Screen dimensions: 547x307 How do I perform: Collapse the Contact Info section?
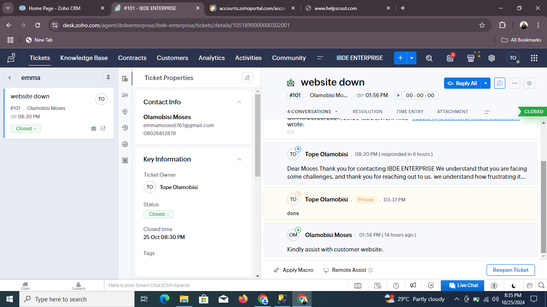click(x=239, y=102)
